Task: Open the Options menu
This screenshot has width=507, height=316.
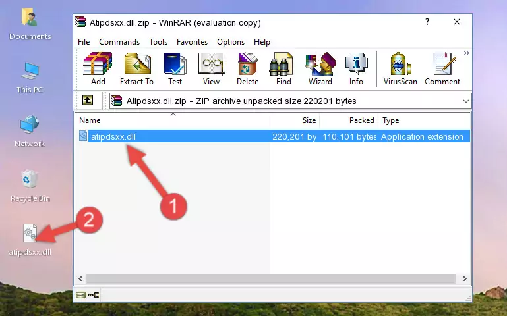Action: [231, 42]
